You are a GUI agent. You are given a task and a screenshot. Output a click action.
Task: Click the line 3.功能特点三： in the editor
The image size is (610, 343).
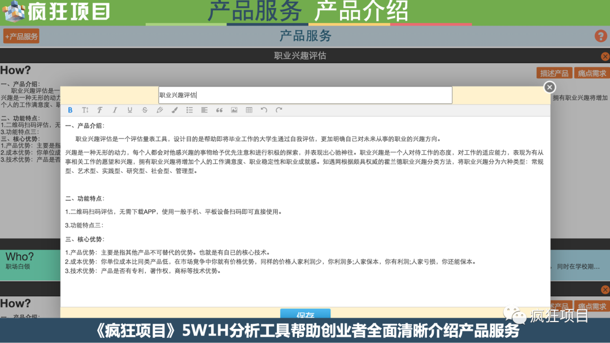(84, 225)
